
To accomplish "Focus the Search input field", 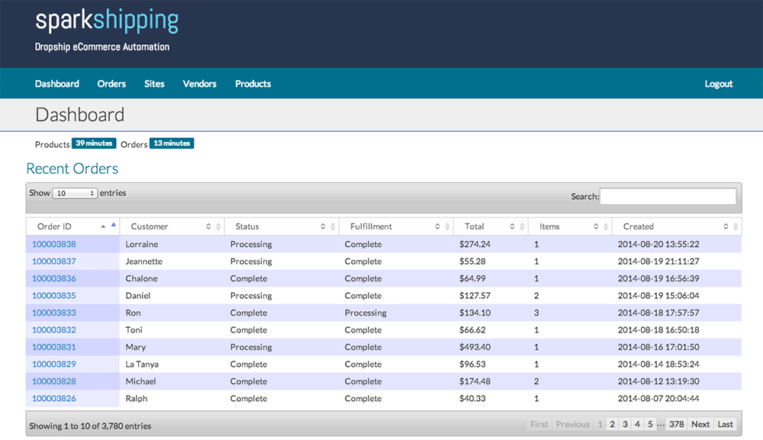I will pos(668,197).
